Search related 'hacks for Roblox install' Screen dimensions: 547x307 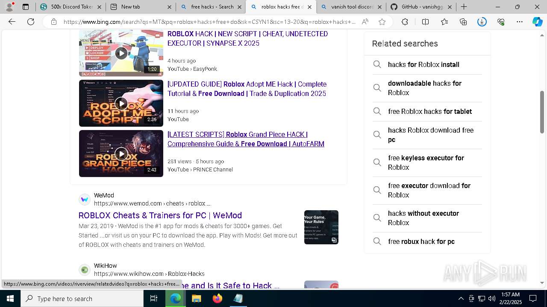(427, 64)
